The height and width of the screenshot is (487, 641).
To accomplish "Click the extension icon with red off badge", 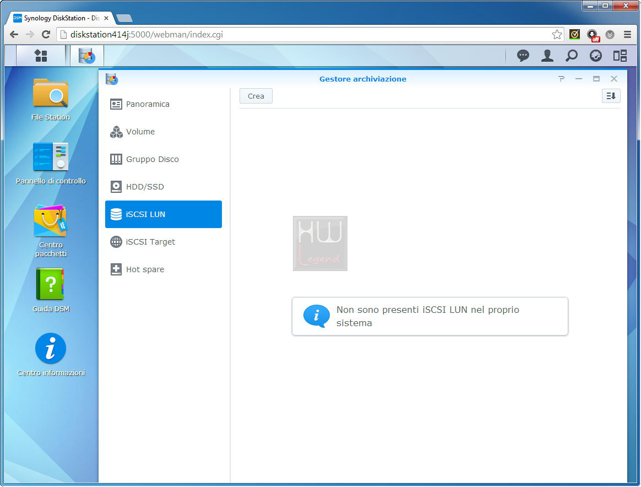I will tap(593, 35).
